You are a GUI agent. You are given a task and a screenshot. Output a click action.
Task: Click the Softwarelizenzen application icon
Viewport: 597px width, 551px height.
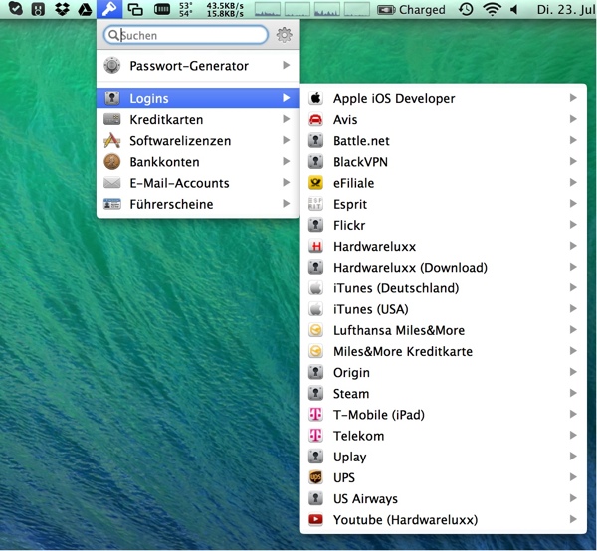[111, 140]
